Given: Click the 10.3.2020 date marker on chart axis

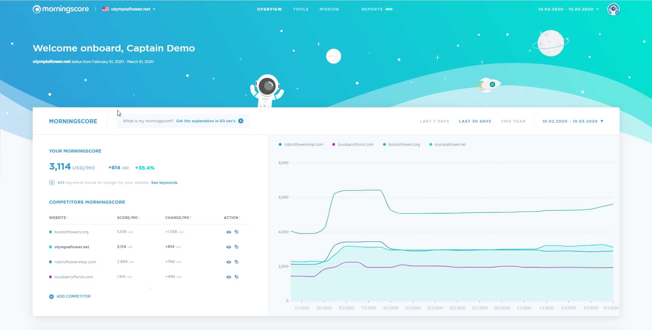Looking at the screenshot, I should tap(610, 308).
